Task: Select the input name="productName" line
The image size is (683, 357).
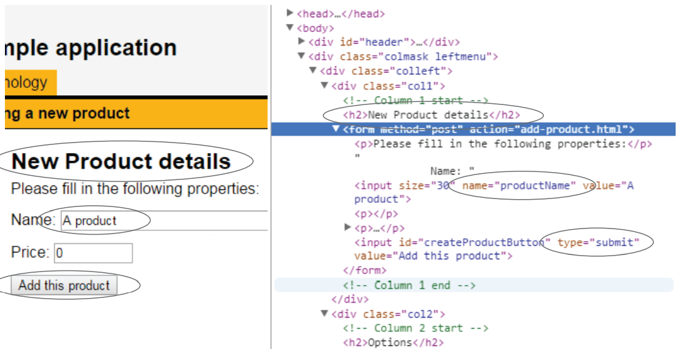Action: click(494, 192)
